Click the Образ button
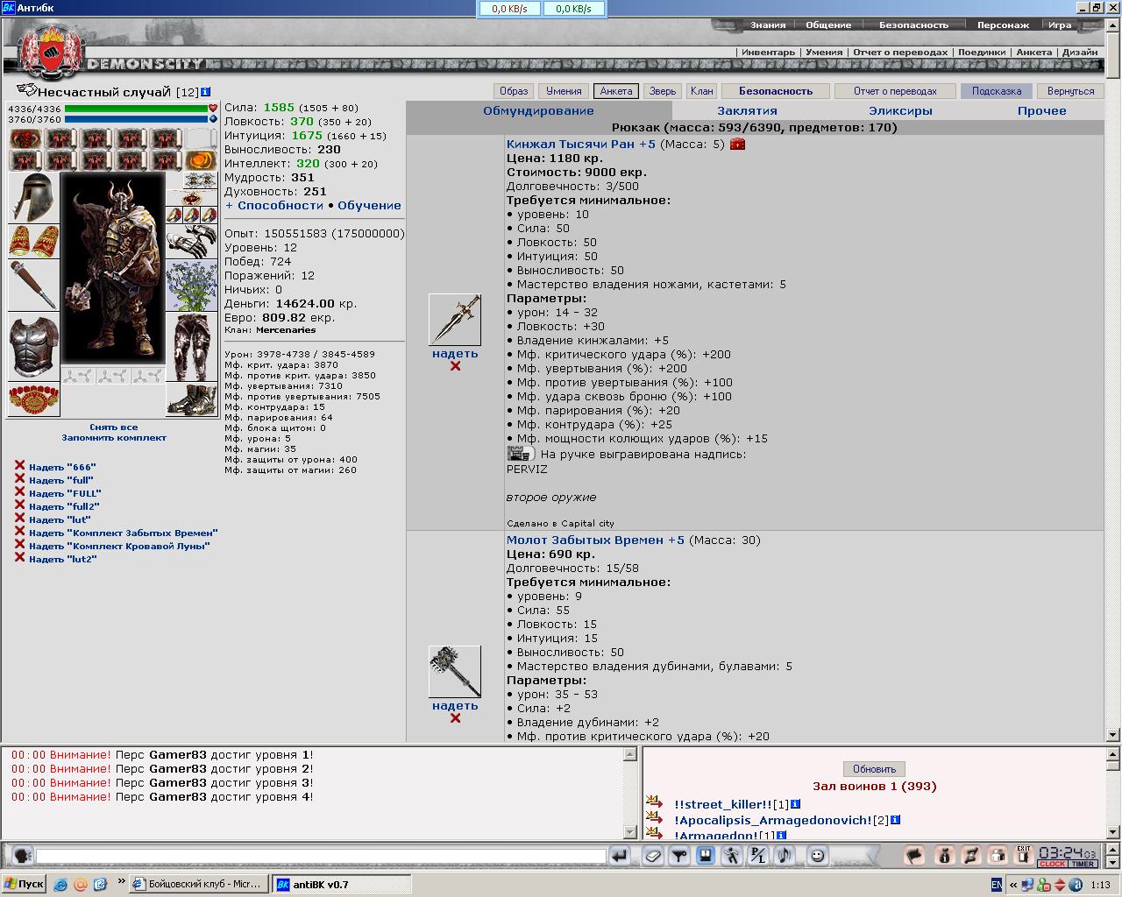The width and height of the screenshot is (1122, 897). 514,91
